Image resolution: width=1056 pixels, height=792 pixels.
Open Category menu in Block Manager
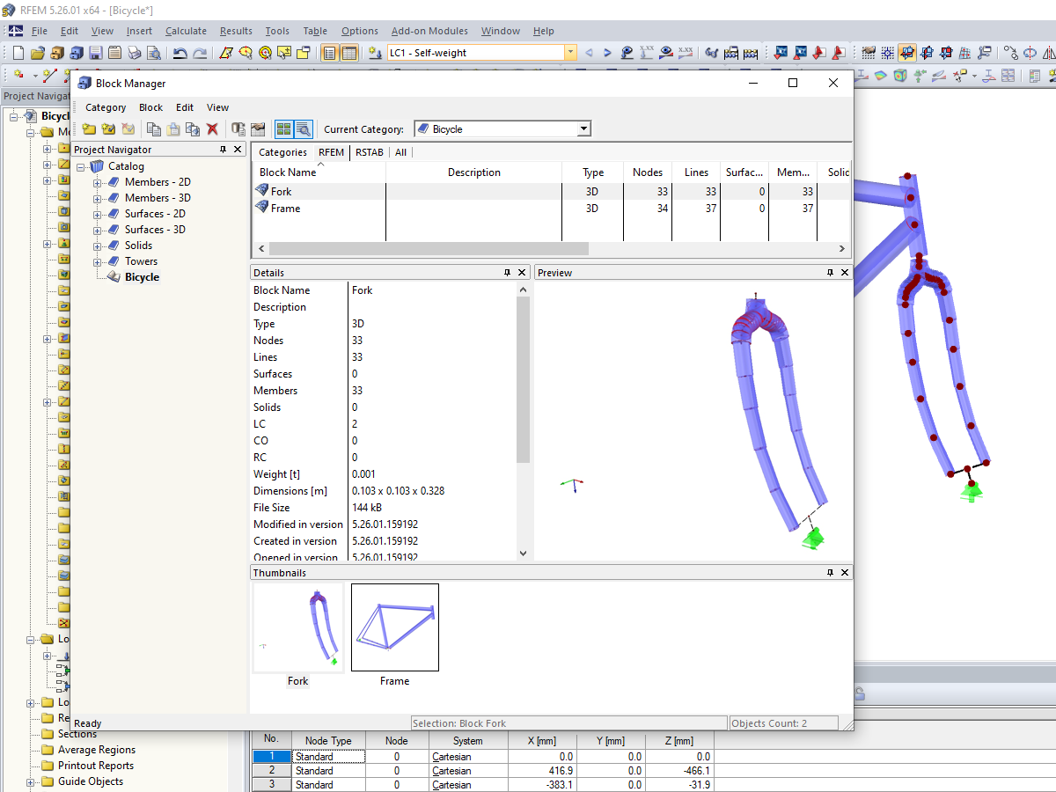[106, 107]
